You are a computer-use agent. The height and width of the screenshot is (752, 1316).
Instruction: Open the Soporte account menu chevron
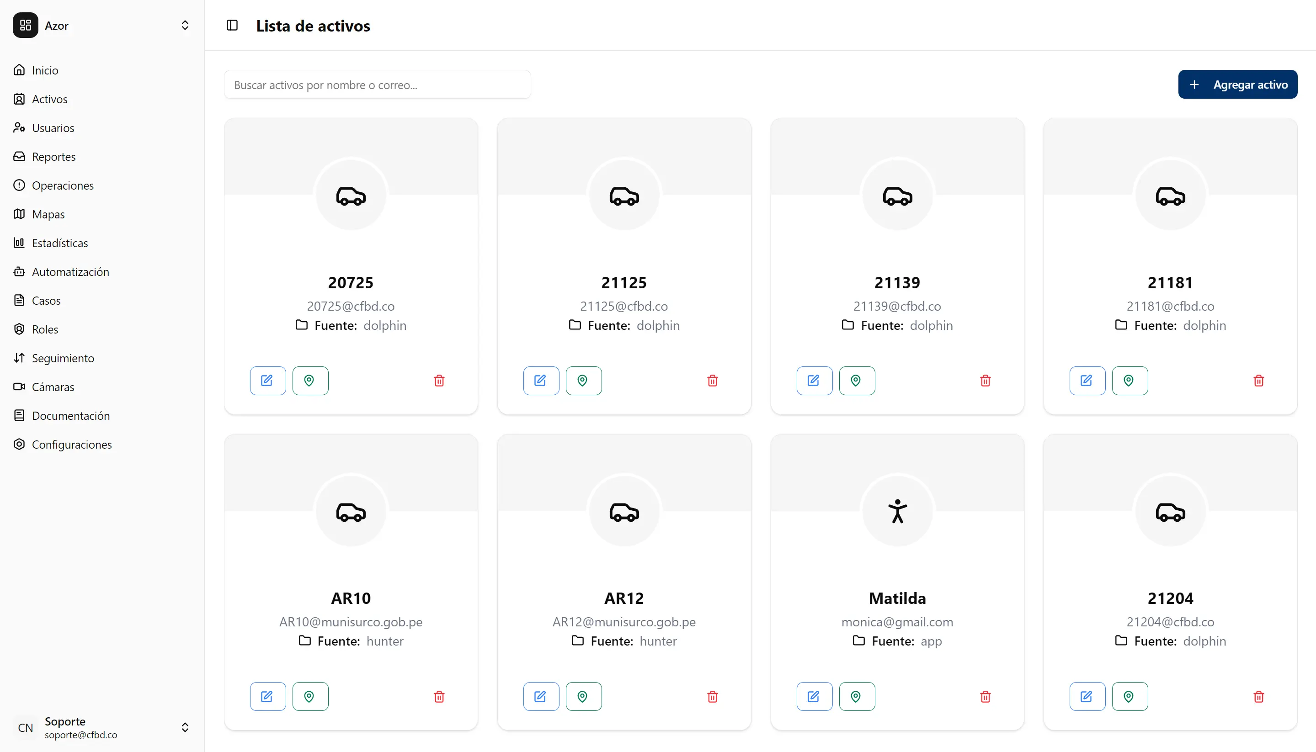coord(185,727)
